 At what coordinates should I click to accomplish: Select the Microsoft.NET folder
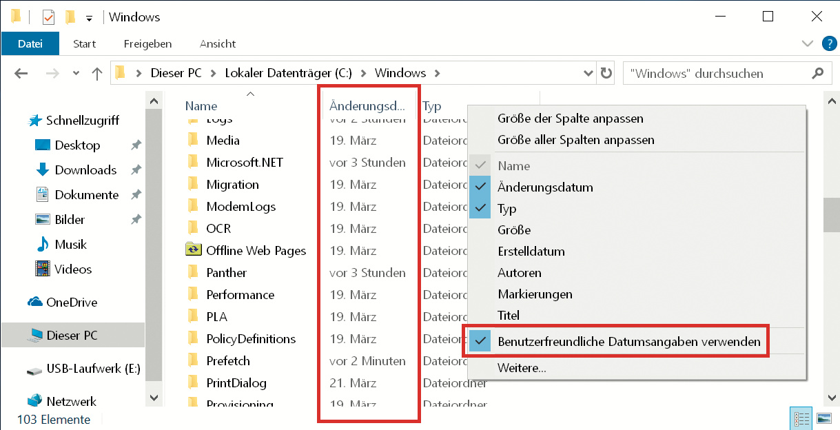pos(245,163)
